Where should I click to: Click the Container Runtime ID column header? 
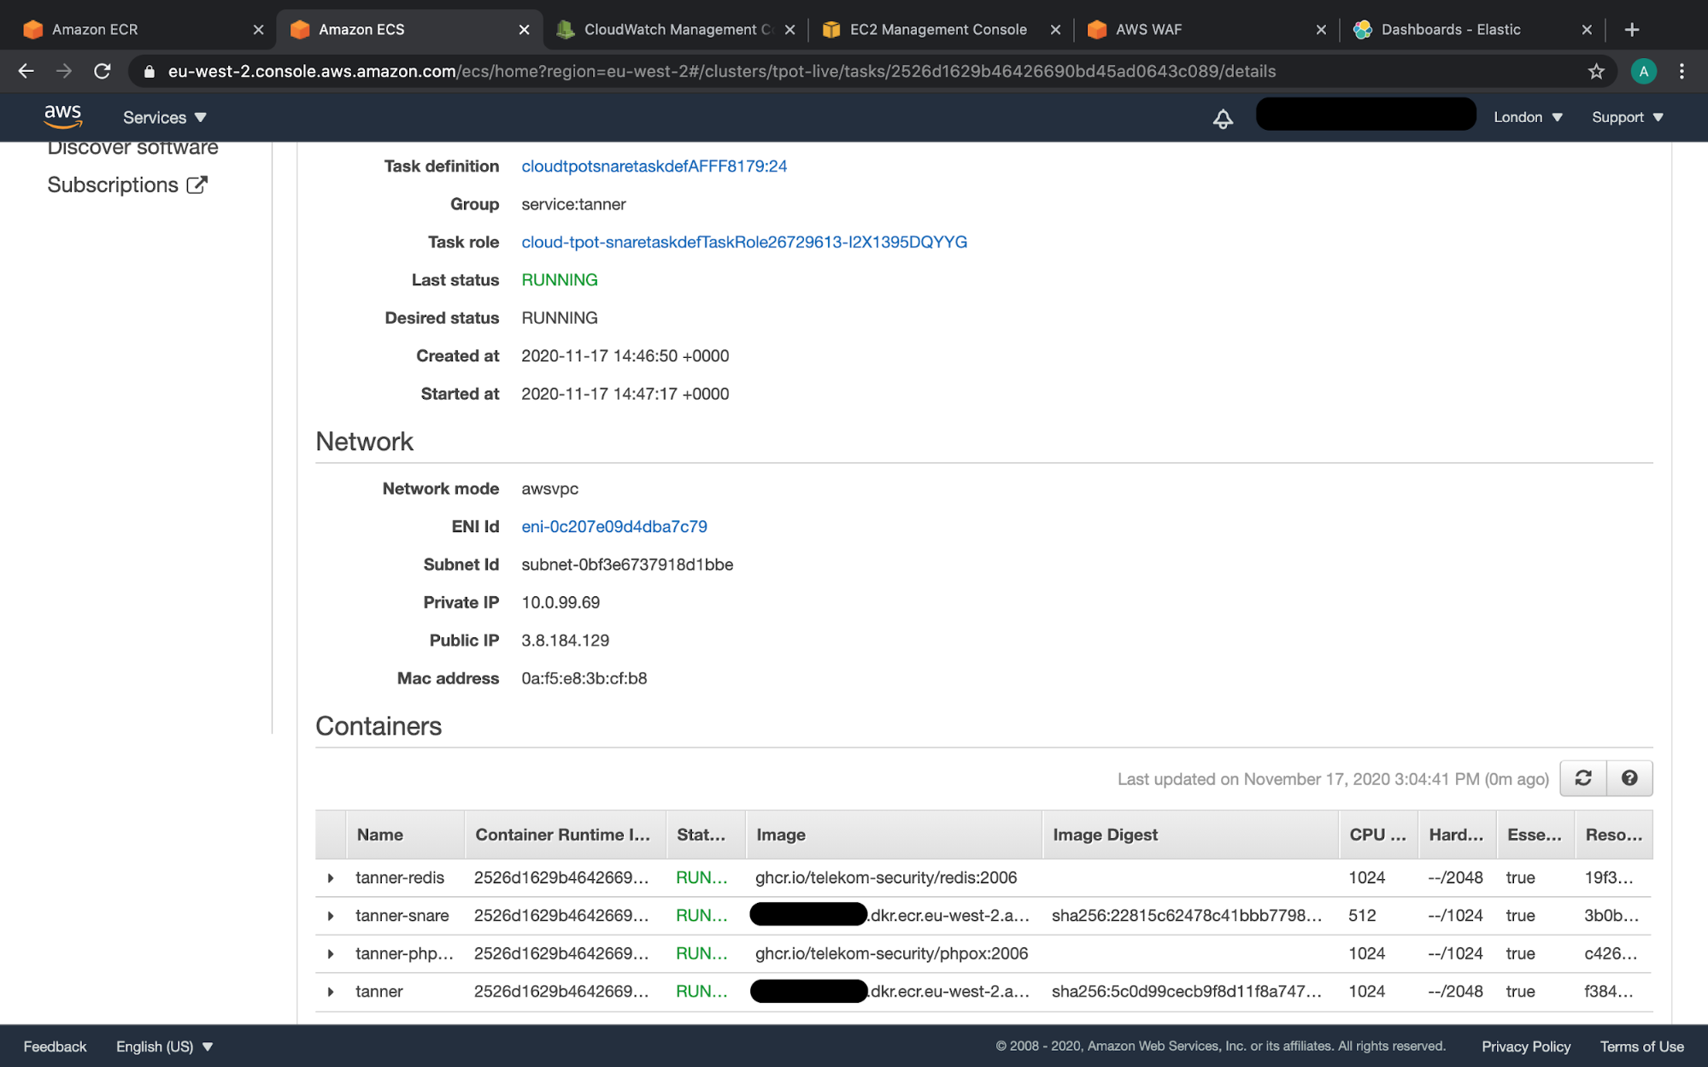[565, 835]
